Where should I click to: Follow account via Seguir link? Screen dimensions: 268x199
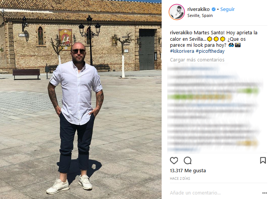click(227, 9)
